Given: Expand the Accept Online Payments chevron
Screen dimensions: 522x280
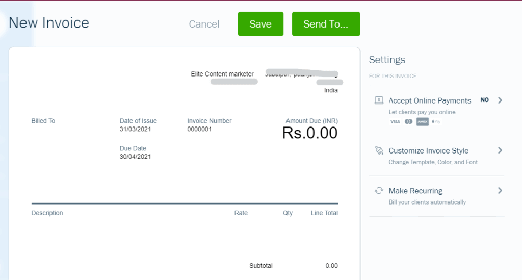Looking at the screenshot, I should click(500, 100).
